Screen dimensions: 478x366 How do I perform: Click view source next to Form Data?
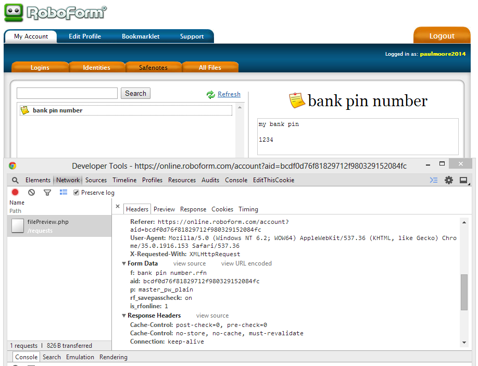tap(190, 263)
